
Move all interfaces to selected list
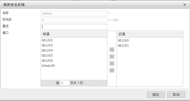pyautogui.click(x=112, y=50)
